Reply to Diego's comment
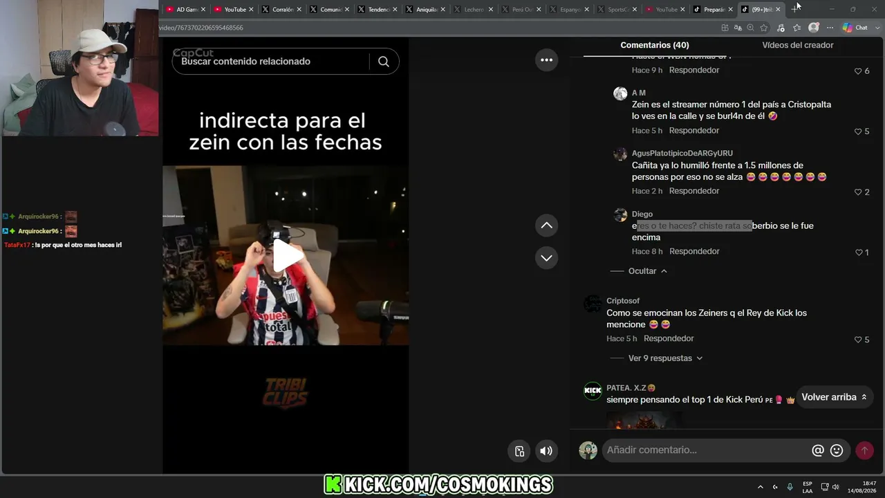Viewport: 885px width, 498px height. coord(694,251)
